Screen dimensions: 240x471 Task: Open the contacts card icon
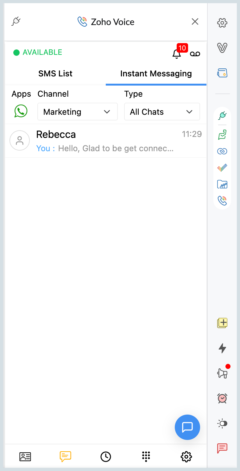(25, 456)
